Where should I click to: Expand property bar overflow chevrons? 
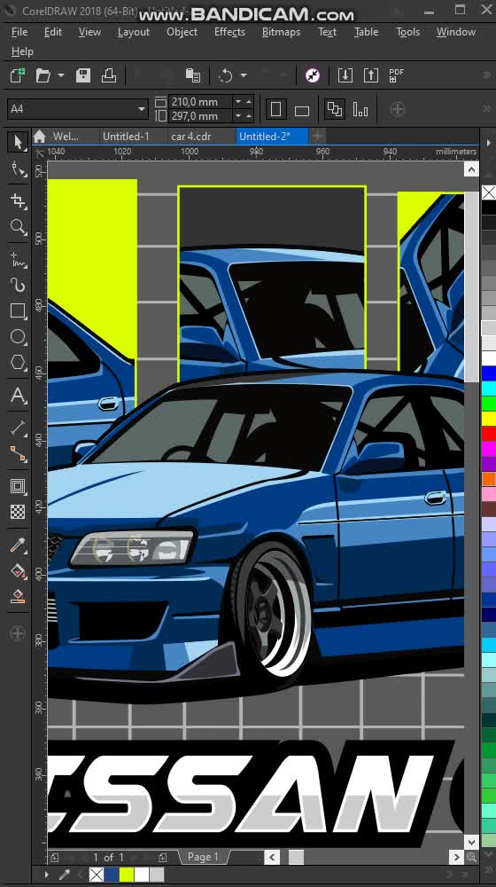486,108
